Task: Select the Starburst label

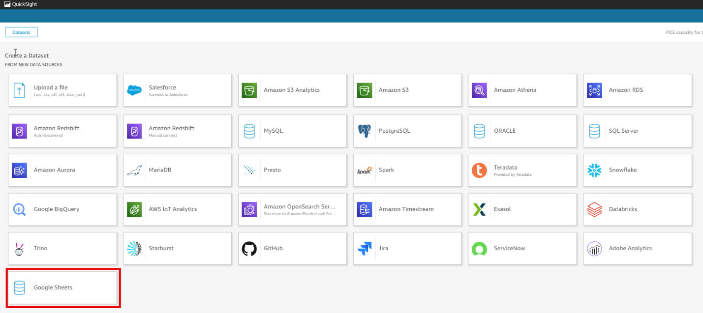Action: click(x=161, y=249)
